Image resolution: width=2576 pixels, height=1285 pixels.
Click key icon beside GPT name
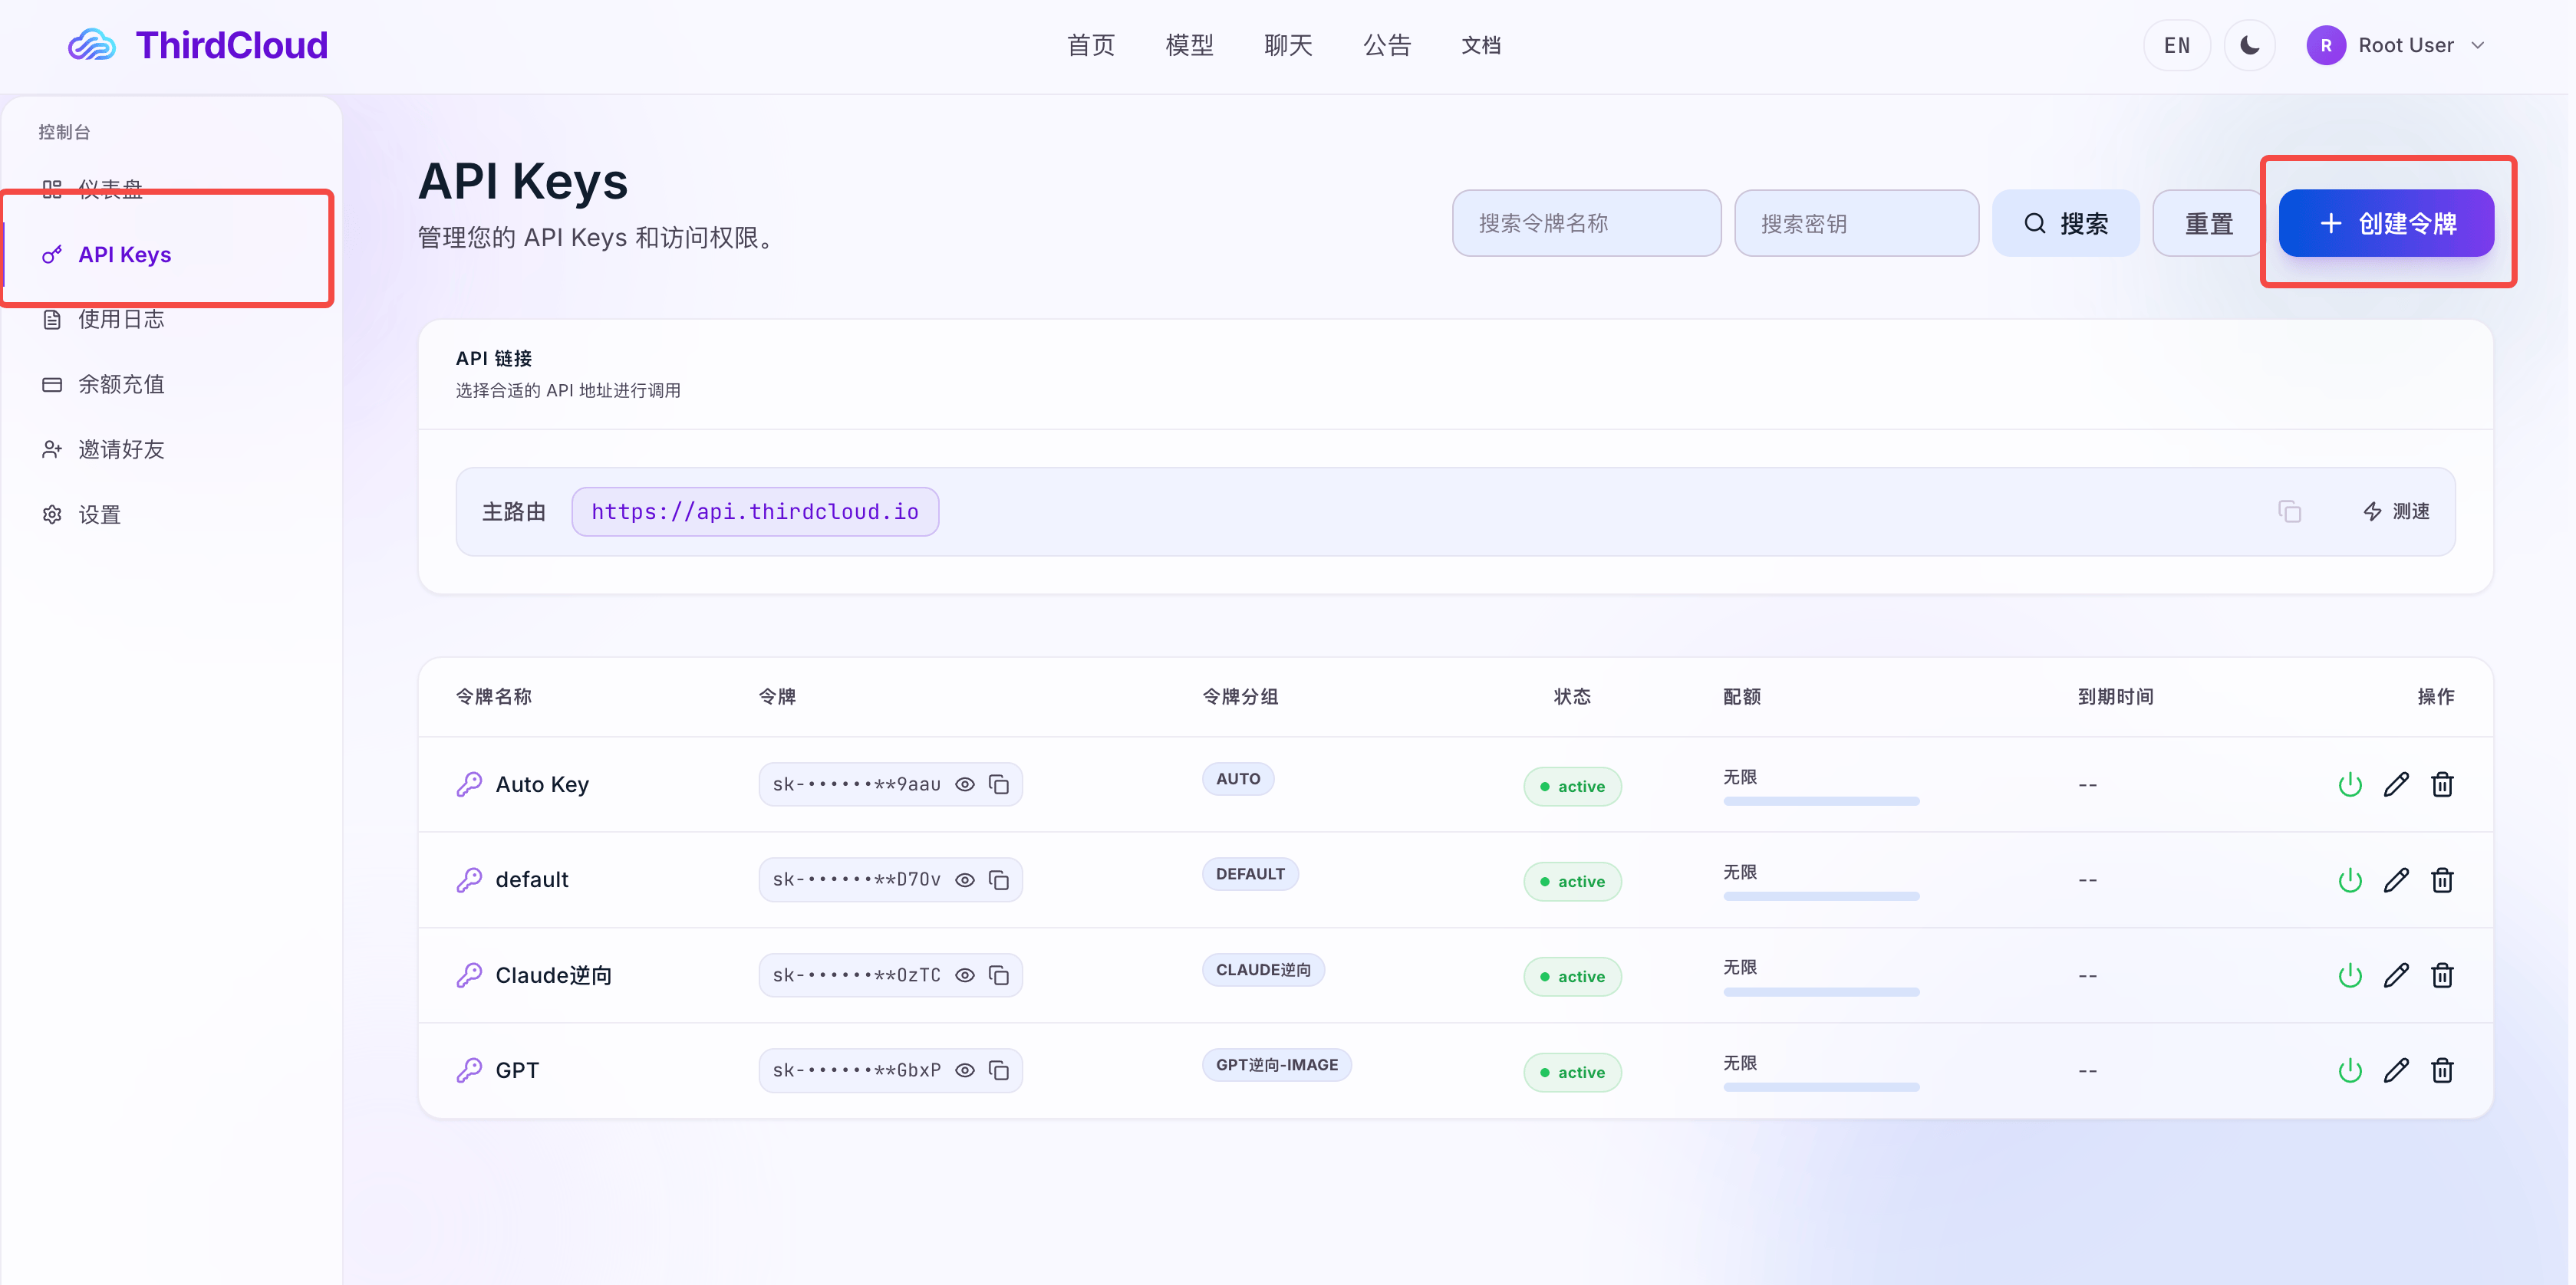(x=469, y=1070)
